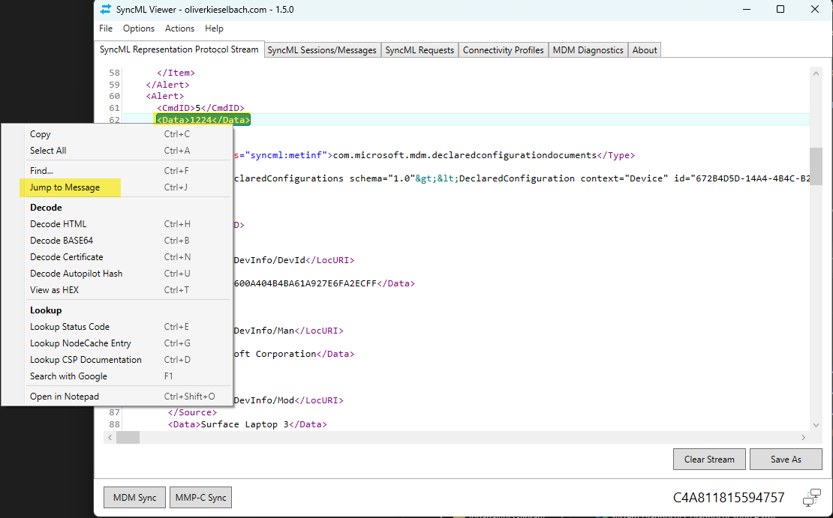Viewport: 833px width, 518px height.
Task: Click the MMP-C Sync button
Action: 201,497
